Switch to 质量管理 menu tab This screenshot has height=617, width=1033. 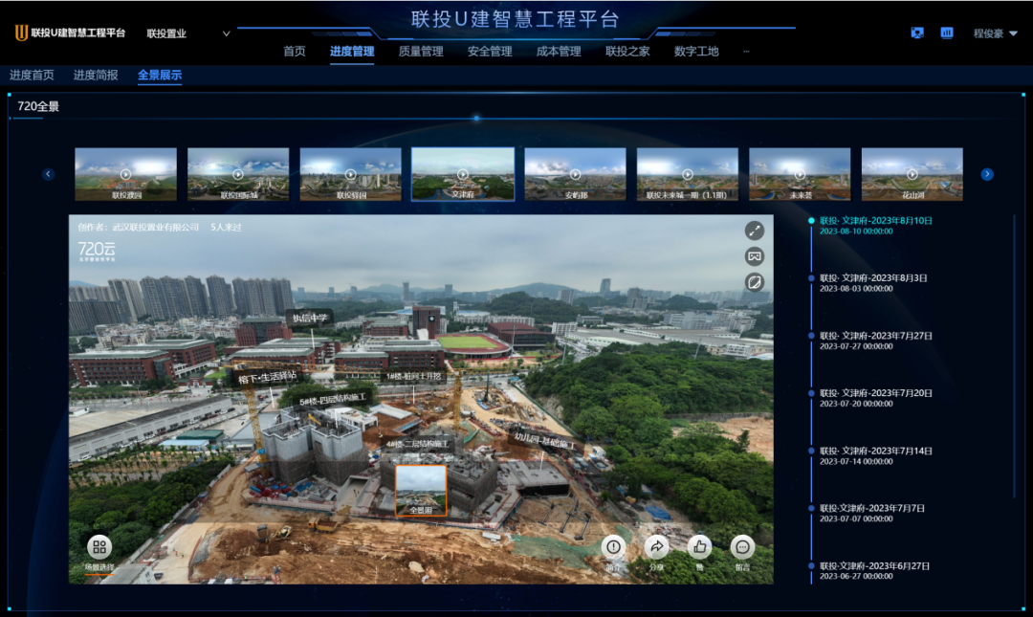[x=421, y=52]
